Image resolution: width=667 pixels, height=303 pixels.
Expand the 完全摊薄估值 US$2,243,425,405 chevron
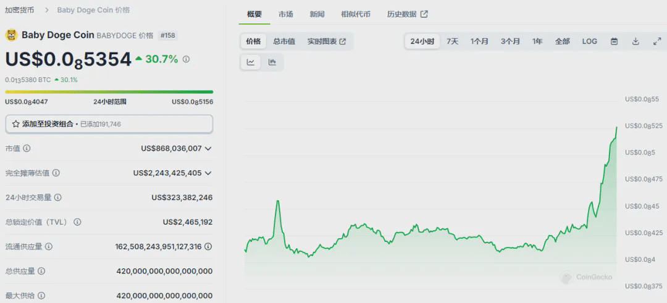point(208,173)
